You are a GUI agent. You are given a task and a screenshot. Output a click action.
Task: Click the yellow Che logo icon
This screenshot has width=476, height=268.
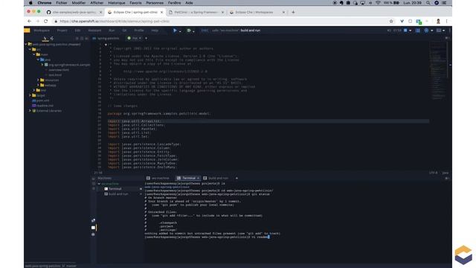click(27, 31)
